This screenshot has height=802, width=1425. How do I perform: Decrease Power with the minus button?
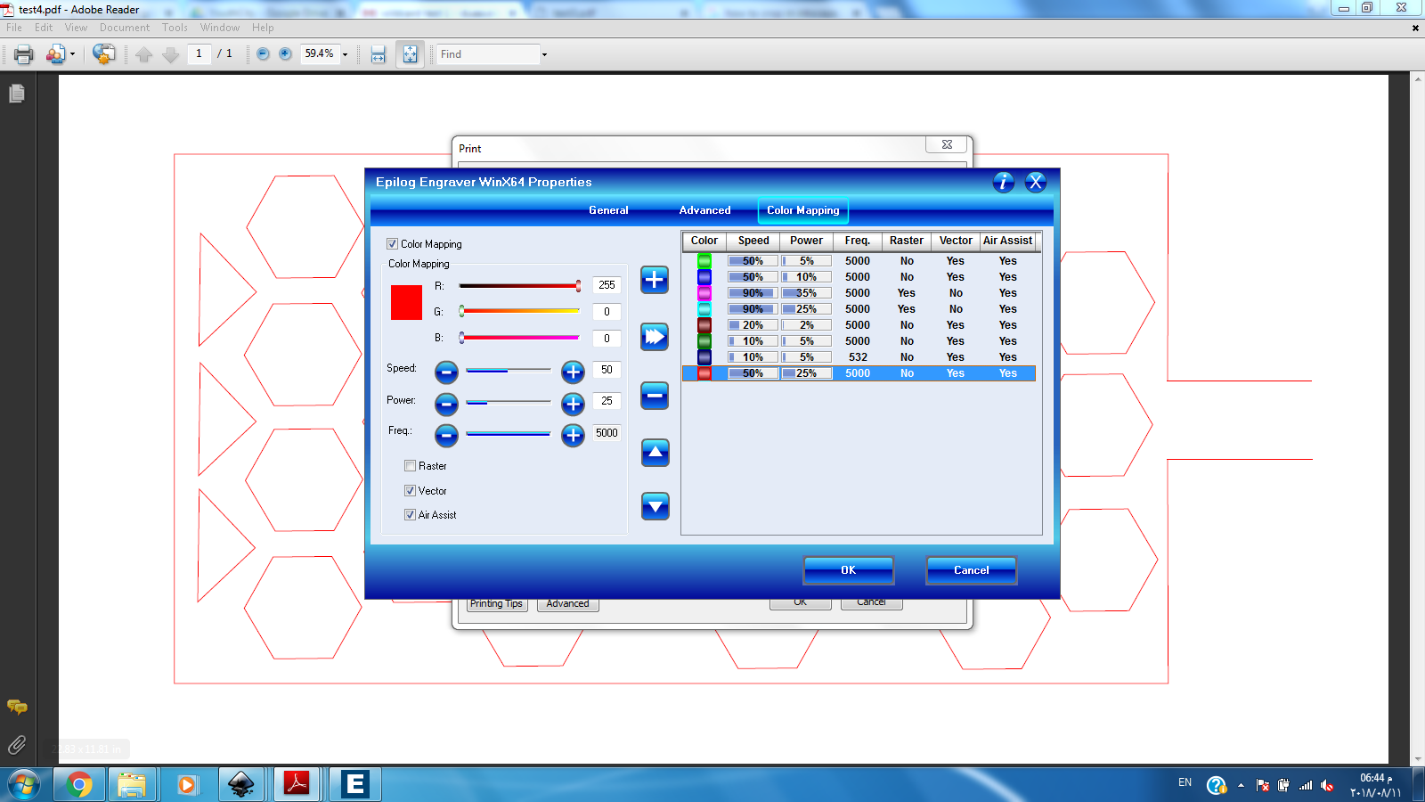coord(446,404)
